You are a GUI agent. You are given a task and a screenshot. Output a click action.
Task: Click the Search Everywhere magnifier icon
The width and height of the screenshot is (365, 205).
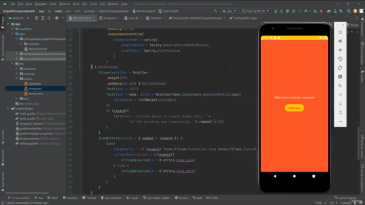(348, 11)
